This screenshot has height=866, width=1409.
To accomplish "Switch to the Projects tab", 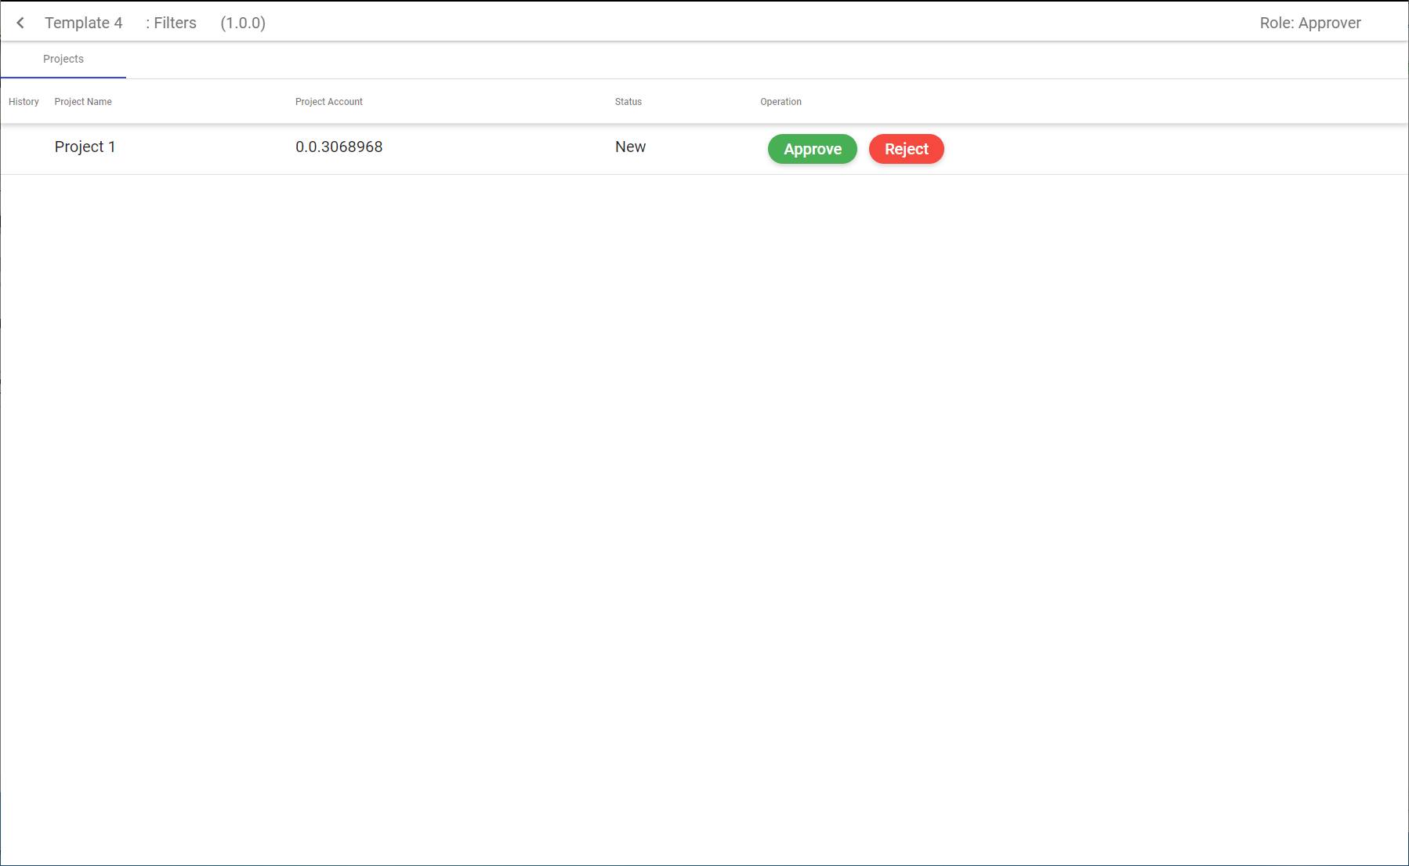I will [63, 60].
